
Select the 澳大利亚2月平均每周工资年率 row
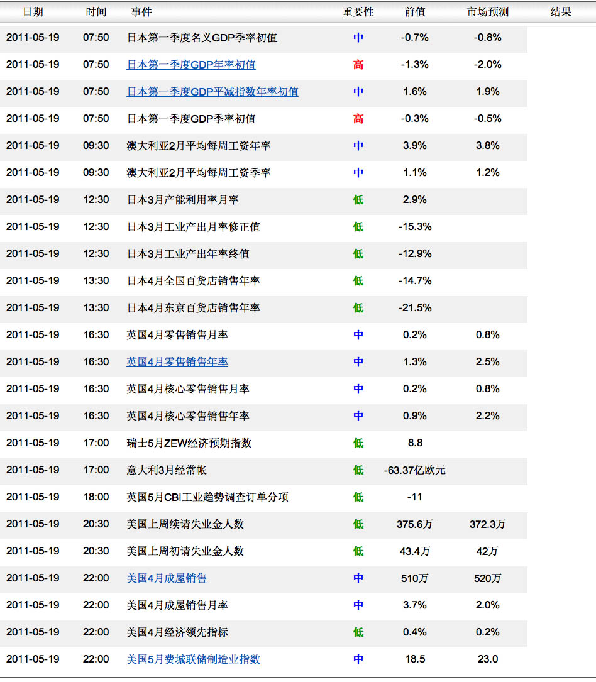click(x=263, y=146)
